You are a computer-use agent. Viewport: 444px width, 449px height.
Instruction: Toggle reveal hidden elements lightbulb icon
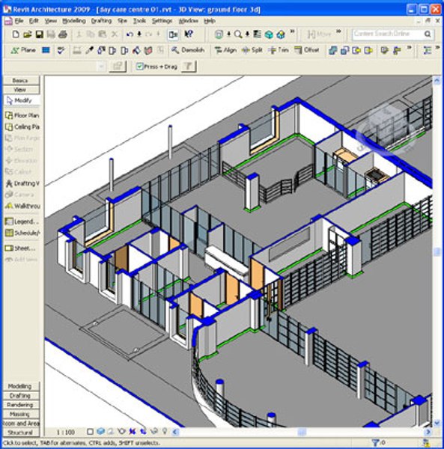click(x=165, y=431)
